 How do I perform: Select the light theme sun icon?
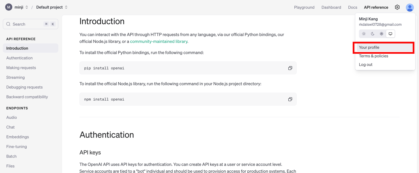pos(364,34)
